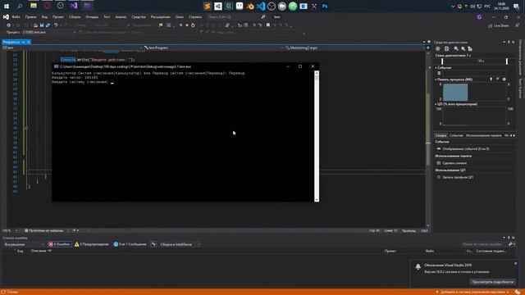The width and height of the screenshot is (525, 295).
Task: Open the Окно menu
Action: coord(180,16)
